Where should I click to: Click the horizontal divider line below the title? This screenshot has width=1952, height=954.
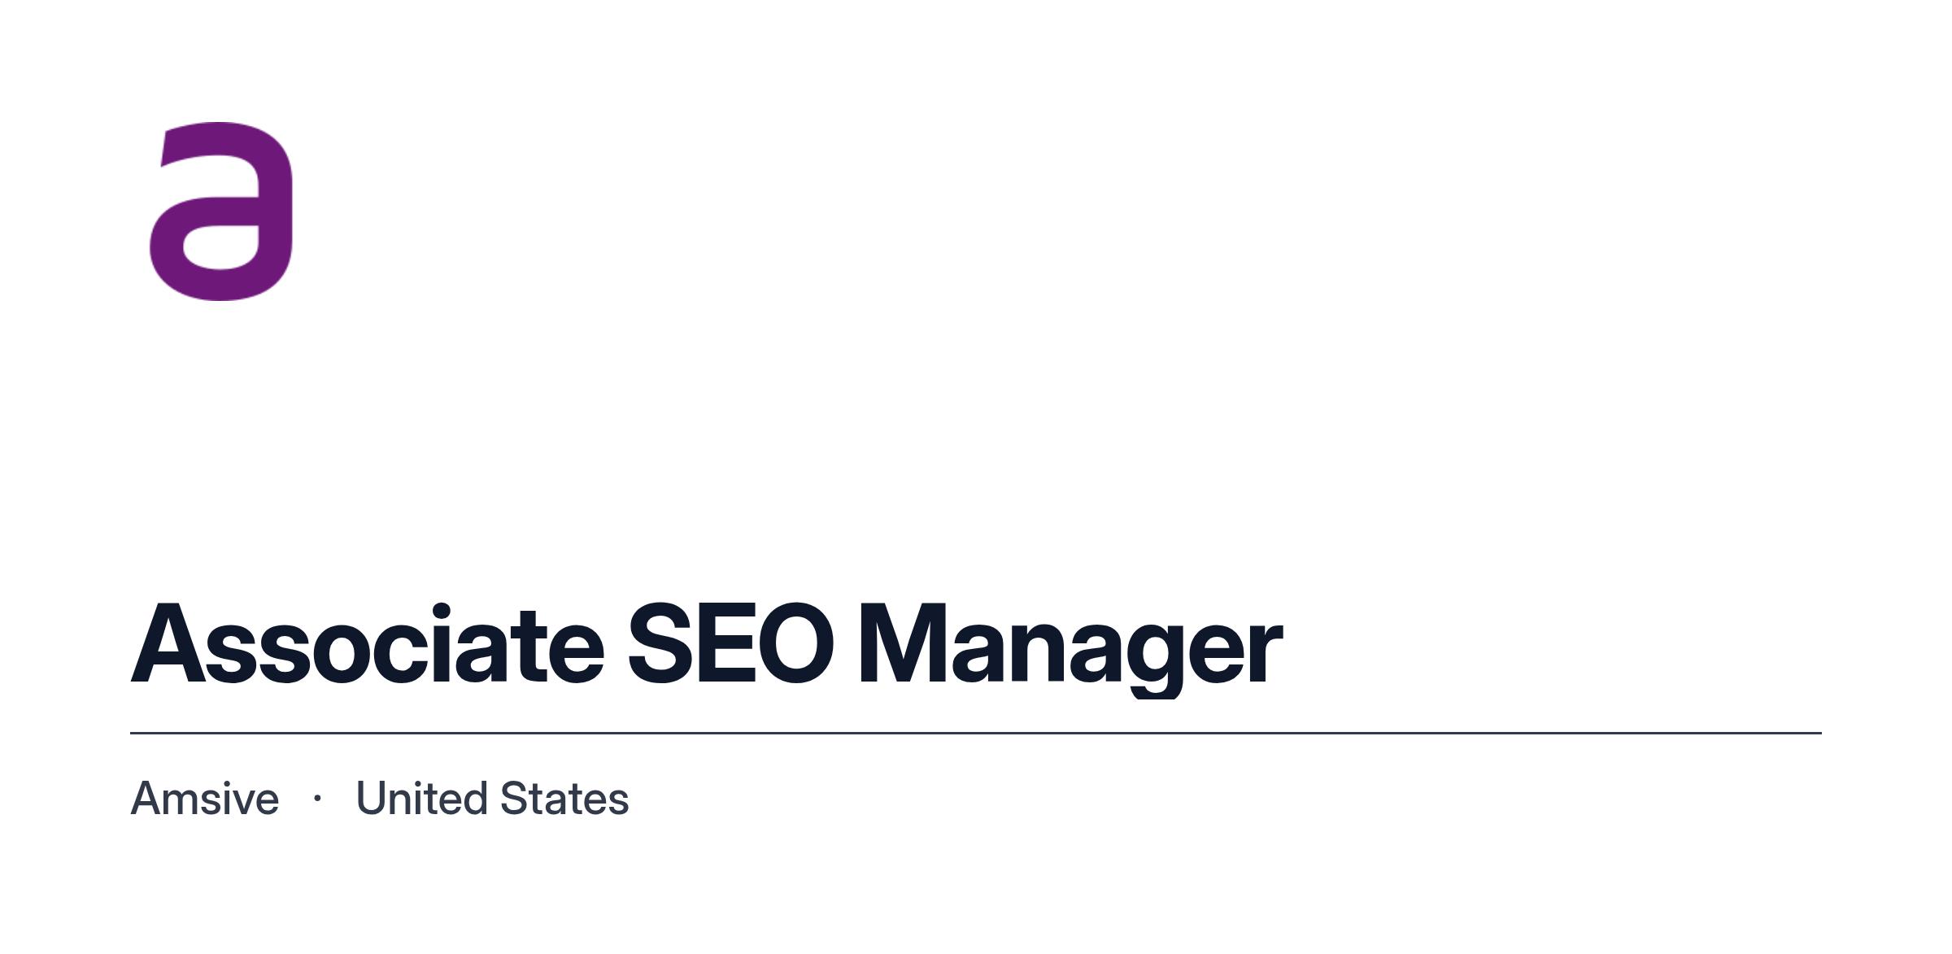tap(976, 733)
